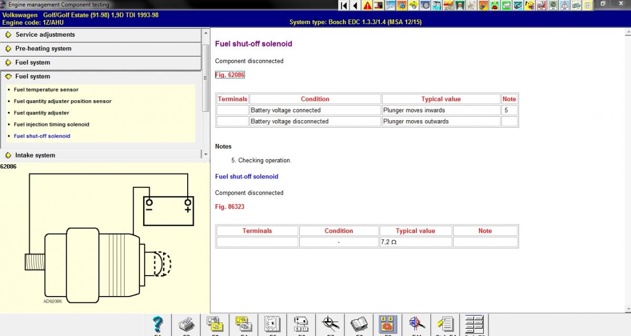This screenshot has width=631, height=336.
Task: Open the Fig. 62086 link
Action: (x=230, y=75)
